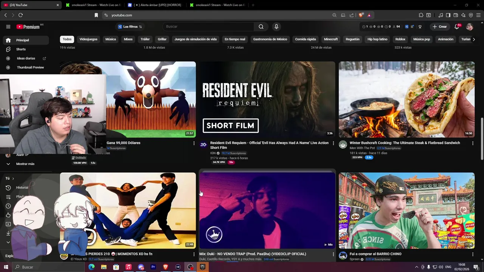The image size is (484, 272).
Task: Open the Windows Start menu
Action: (6, 267)
